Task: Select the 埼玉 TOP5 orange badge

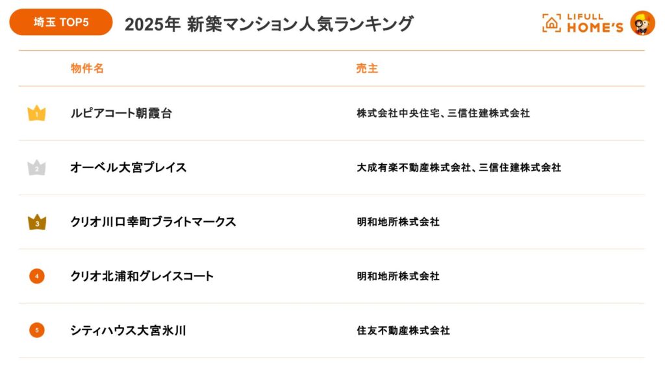Action: tap(61, 22)
